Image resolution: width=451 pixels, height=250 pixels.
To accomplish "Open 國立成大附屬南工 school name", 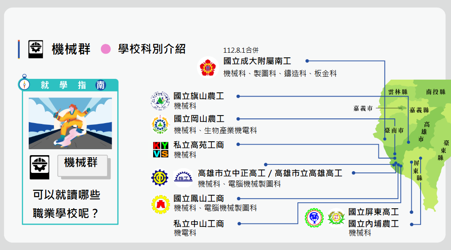I will (x=257, y=61).
